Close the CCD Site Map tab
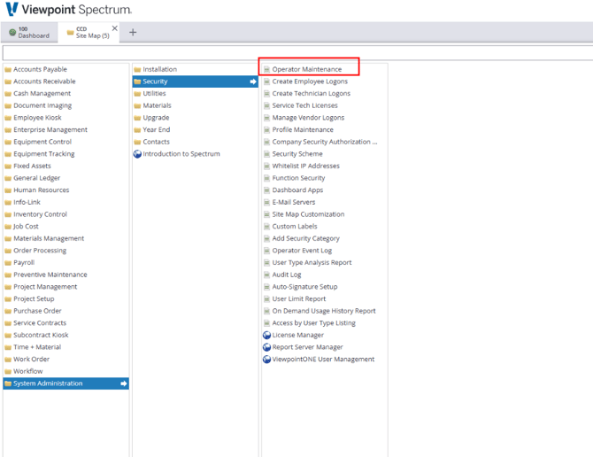The width and height of the screenshot is (593, 457). (x=114, y=28)
